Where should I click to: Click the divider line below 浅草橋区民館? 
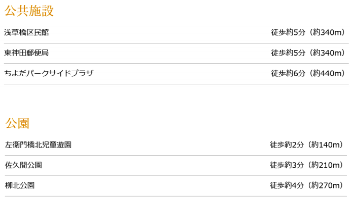[x=177, y=43]
